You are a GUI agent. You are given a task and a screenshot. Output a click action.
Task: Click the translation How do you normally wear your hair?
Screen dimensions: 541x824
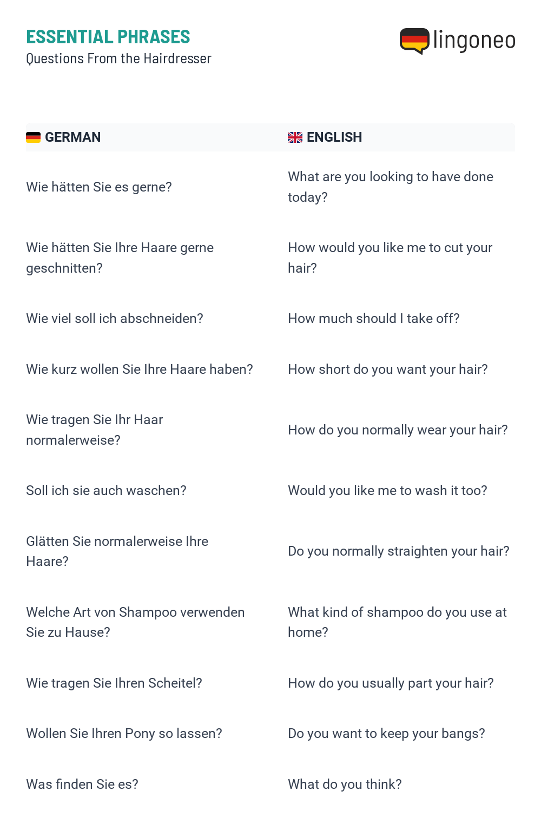(398, 430)
